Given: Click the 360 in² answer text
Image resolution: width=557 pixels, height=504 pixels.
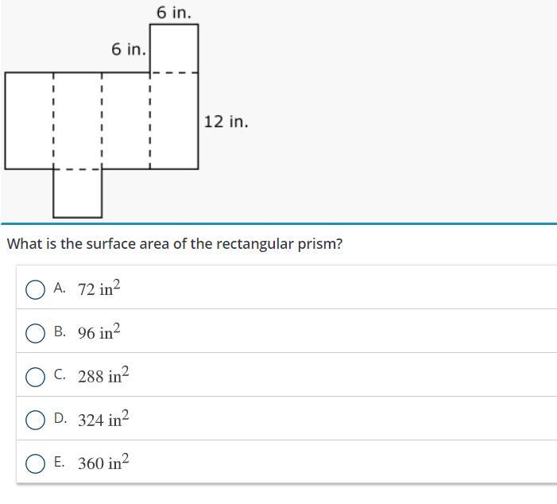Looking at the screenshot, I should [103, 463].
